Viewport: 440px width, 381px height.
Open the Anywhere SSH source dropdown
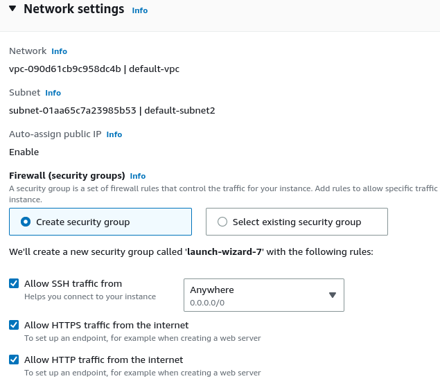[x=264, y=295]
